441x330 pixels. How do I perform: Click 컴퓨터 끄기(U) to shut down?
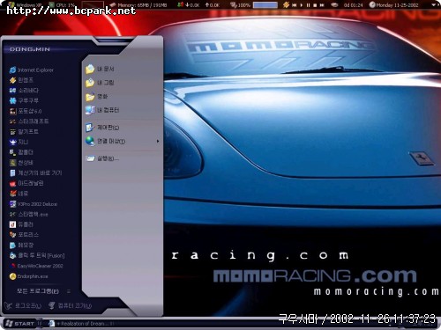point(70,305)
